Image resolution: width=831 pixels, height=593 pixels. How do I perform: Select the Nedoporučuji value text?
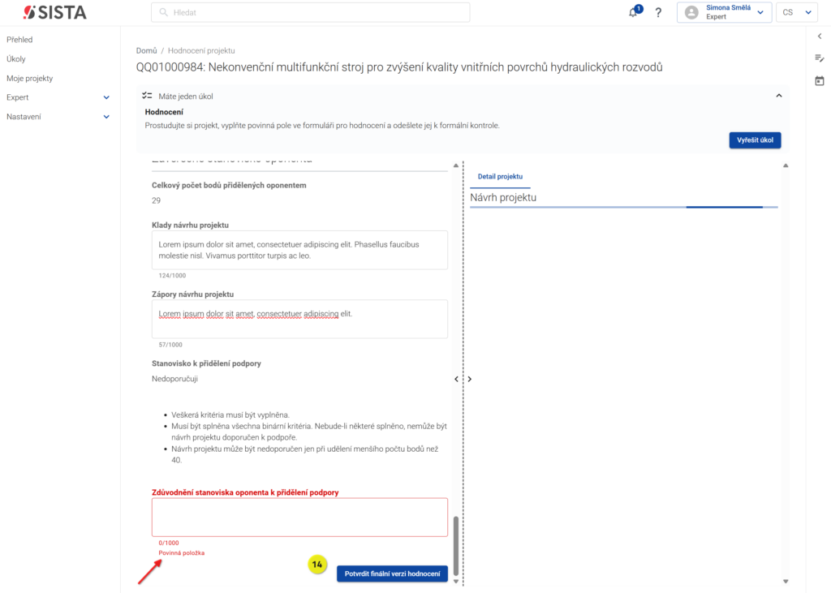175,379
